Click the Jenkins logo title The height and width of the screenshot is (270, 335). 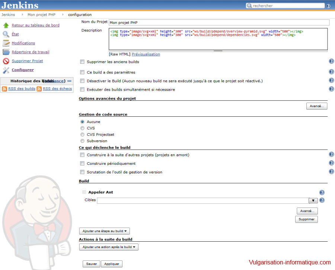click(20, 5)
